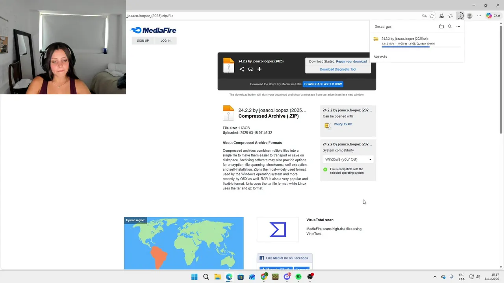Open the Windows Start menu
This screenshot has width=504, height=283.
tap(195, 277)
